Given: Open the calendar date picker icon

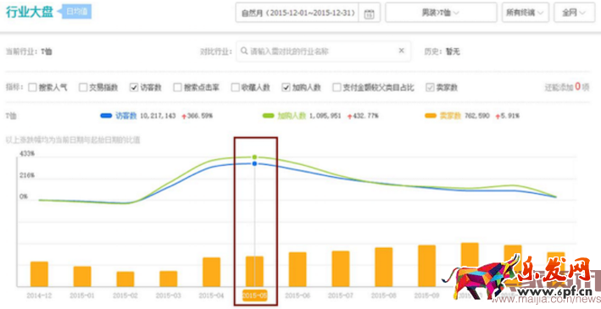Looking at the screenshot, I should (369, 14).
